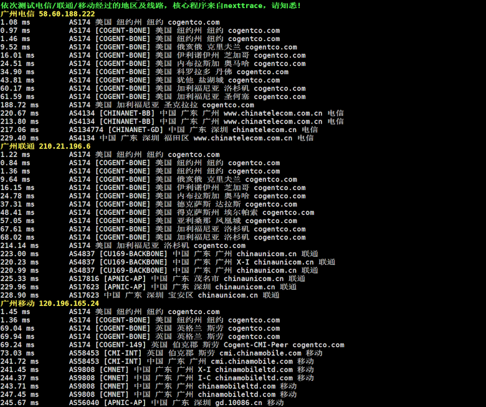Click the 1.08 ms latency value
Image resolution: width=486 pixels, height=407 pixels.
pyautogui.click(x=15, y=22)
